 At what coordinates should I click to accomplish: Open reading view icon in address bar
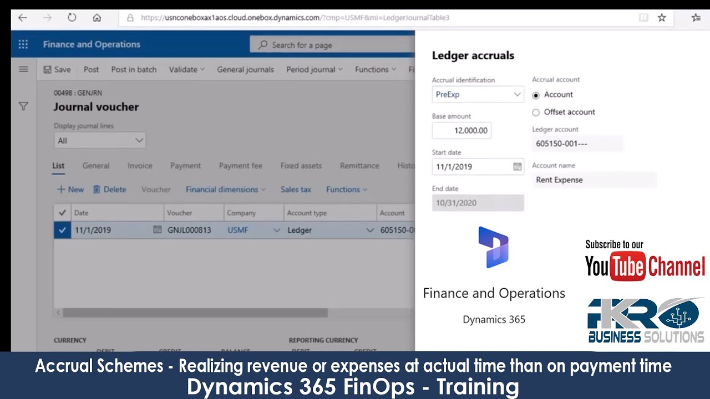[643, 18]
